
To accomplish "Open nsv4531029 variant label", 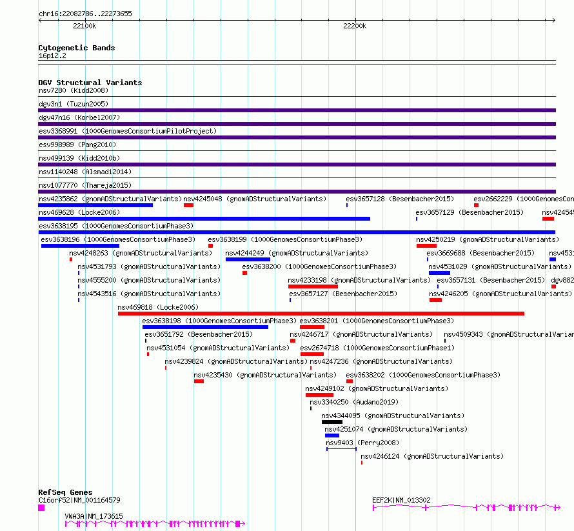I will tap(500, 266).
